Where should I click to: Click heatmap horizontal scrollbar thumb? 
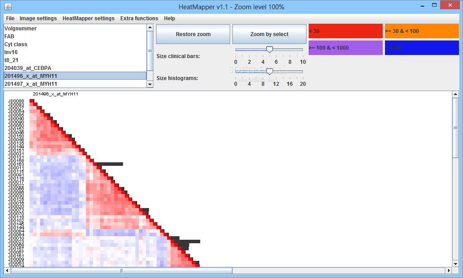pyautogui.click(x=121, y=271)
